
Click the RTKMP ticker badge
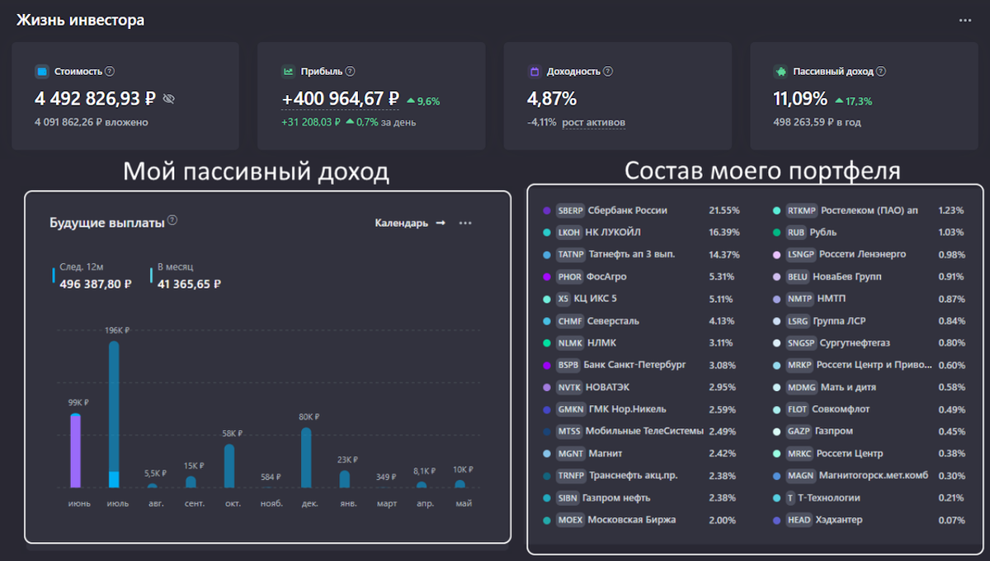(802, 210)
